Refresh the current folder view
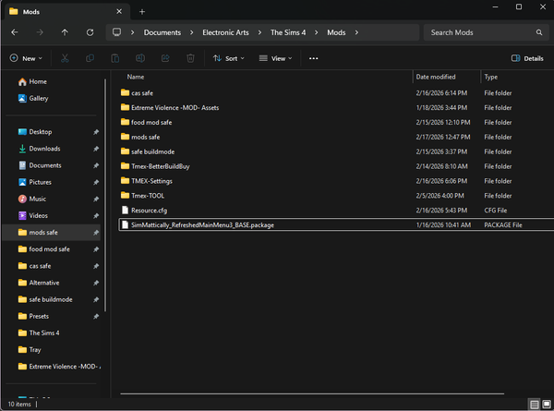554x411 pixels. 90,32
